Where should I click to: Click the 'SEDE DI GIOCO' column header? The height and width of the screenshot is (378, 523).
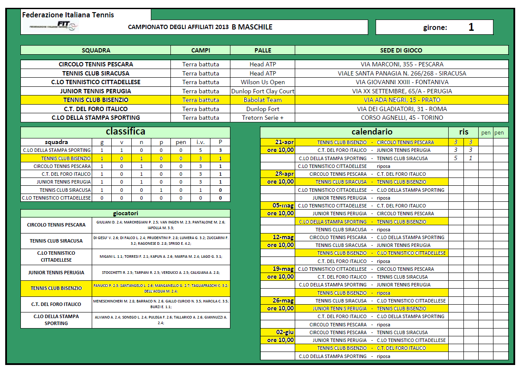point(402,50)
